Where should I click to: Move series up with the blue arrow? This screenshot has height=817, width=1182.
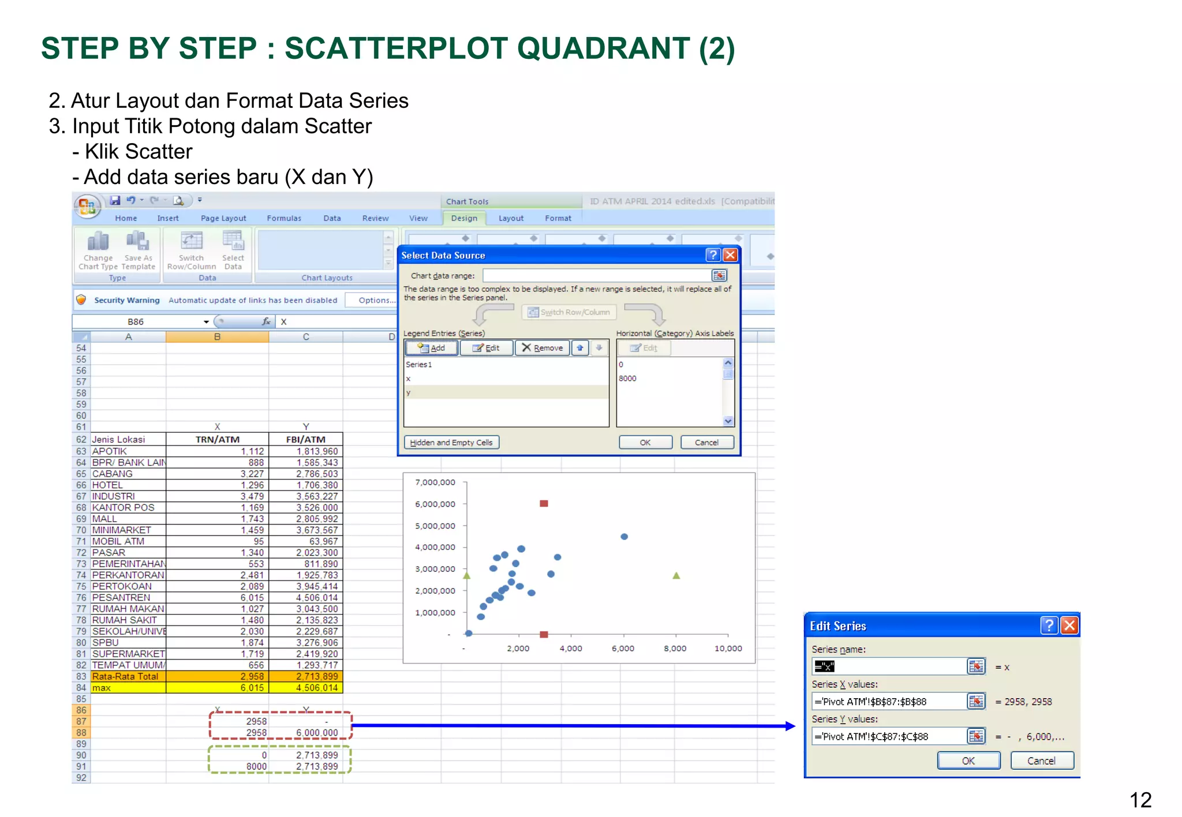pyautogui.click(x=579, y=348)
